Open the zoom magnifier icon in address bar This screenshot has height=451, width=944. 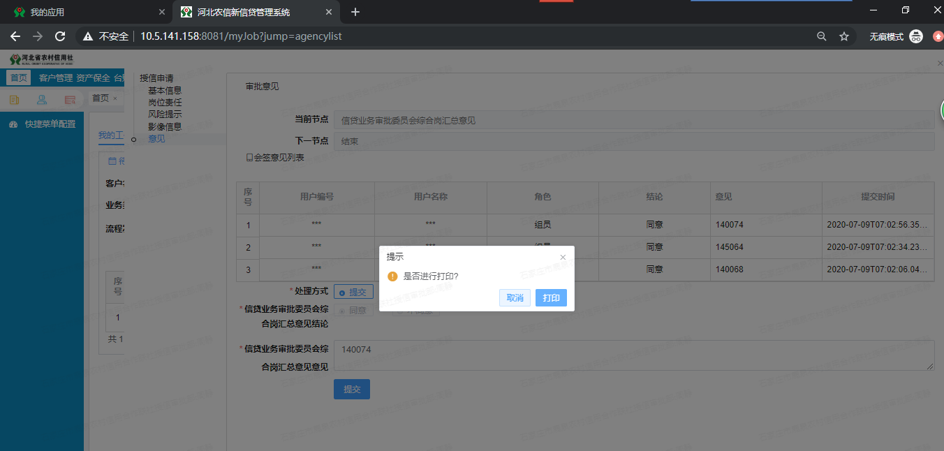click(x=822, y=36)
